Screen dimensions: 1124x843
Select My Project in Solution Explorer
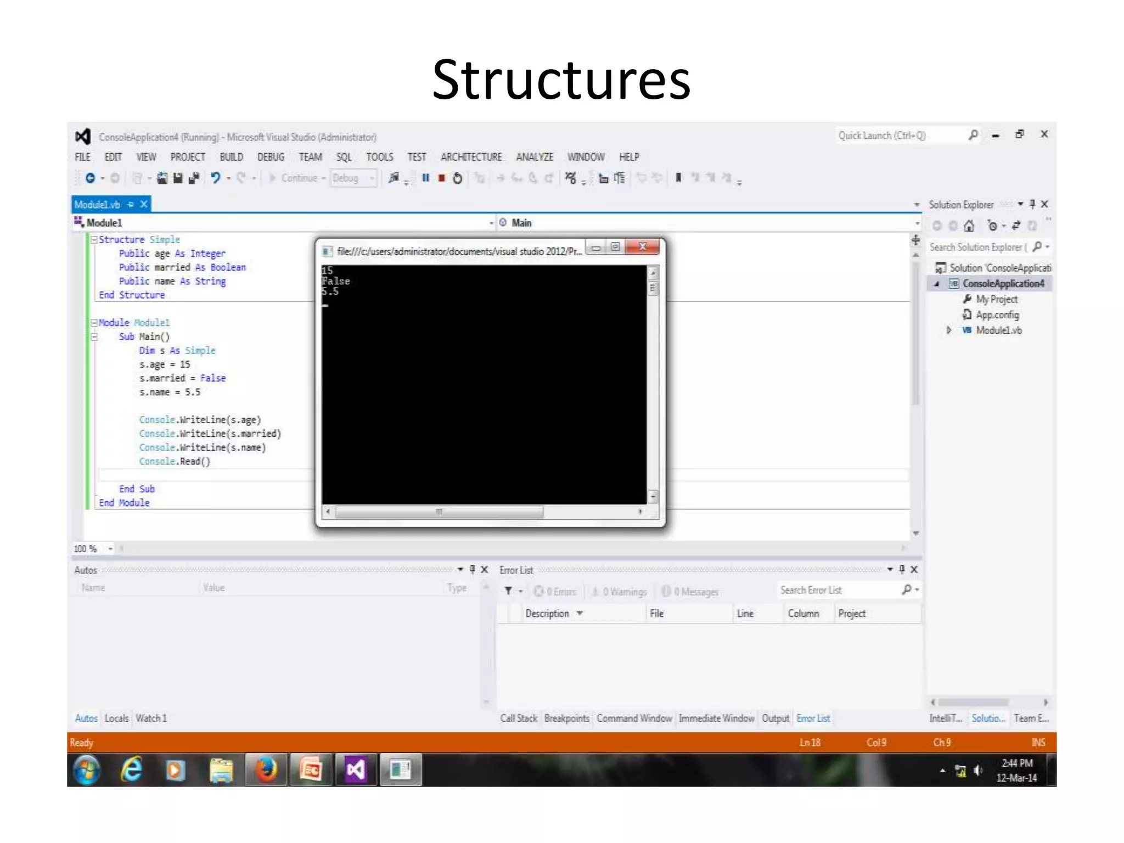[996, 299]
